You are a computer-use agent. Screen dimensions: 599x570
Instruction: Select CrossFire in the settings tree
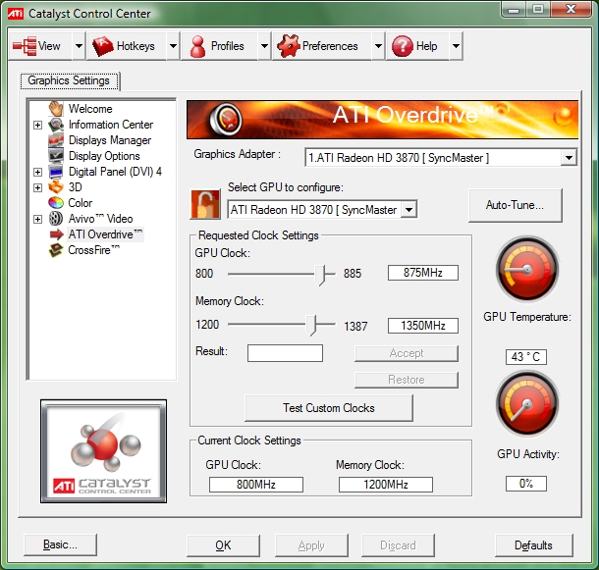point(94,250)
